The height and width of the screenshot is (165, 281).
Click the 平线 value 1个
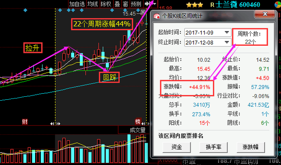pyautogui.click(x=265, y=114)
